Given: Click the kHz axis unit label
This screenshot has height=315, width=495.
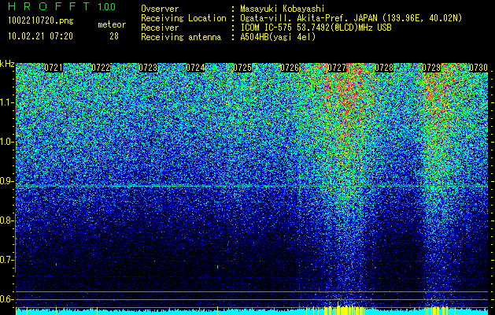Looking at the screenshot, I should [x=7, y=64].
